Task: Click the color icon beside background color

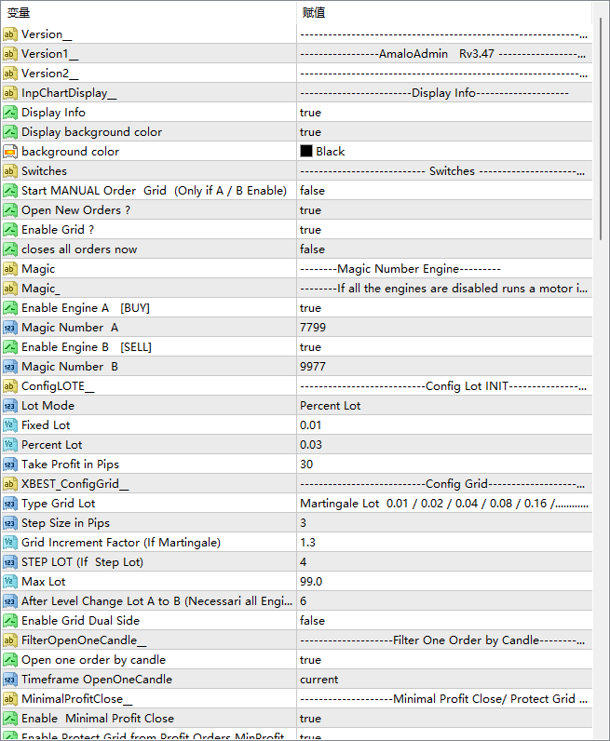Action: click(x=10, y=152)
